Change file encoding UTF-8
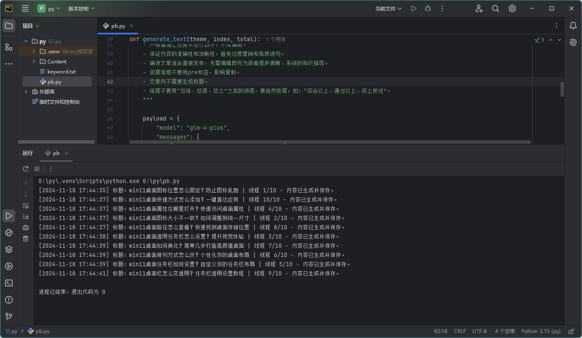The height and width of the screenshot is (338, 582). [x=480, y=331]
